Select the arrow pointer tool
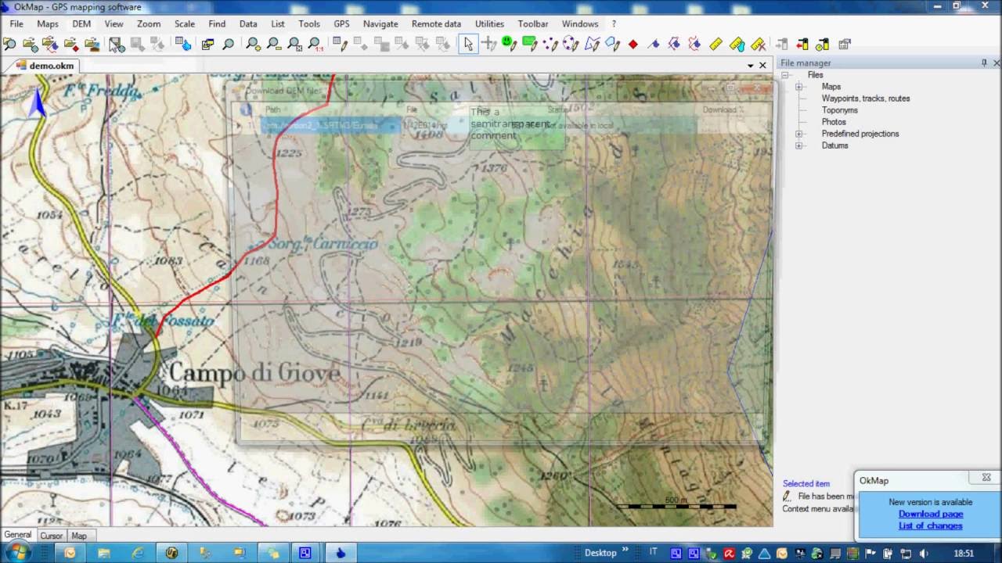1002x563 pixels. pos(468,44)
